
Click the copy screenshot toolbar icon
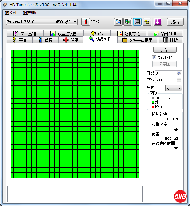coord(128,22)
